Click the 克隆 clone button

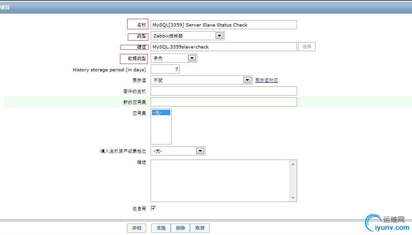click(161, 228)
